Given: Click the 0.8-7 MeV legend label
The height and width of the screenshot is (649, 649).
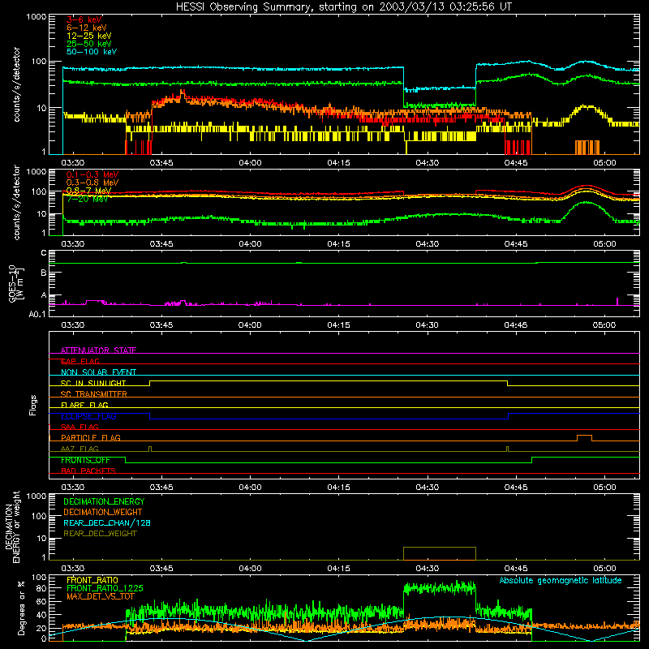Looking at the screenshot, I should pyautogui.click(x=88, y=191).
